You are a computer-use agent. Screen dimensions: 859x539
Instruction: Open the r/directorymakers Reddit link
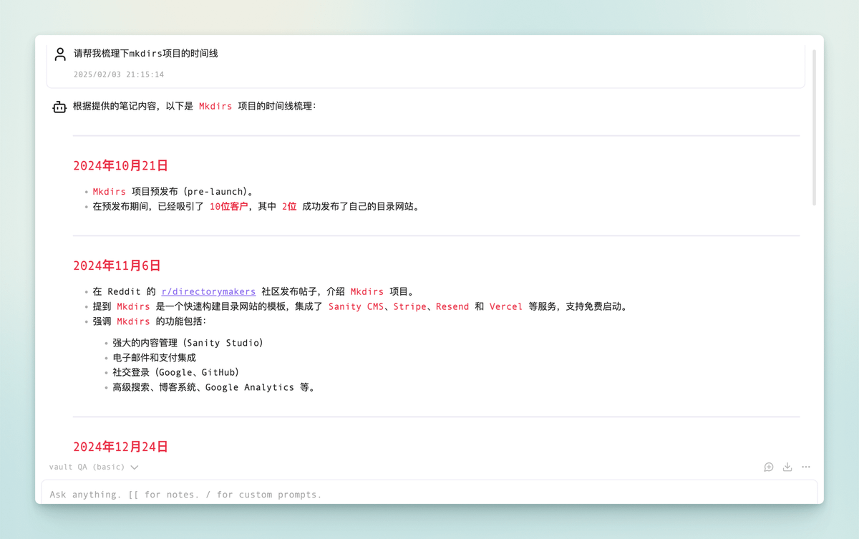(x=208, y=291)
